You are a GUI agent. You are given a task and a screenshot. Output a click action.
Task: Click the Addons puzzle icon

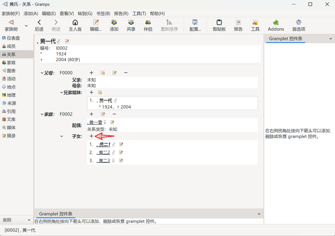click(x=276, y=22)
